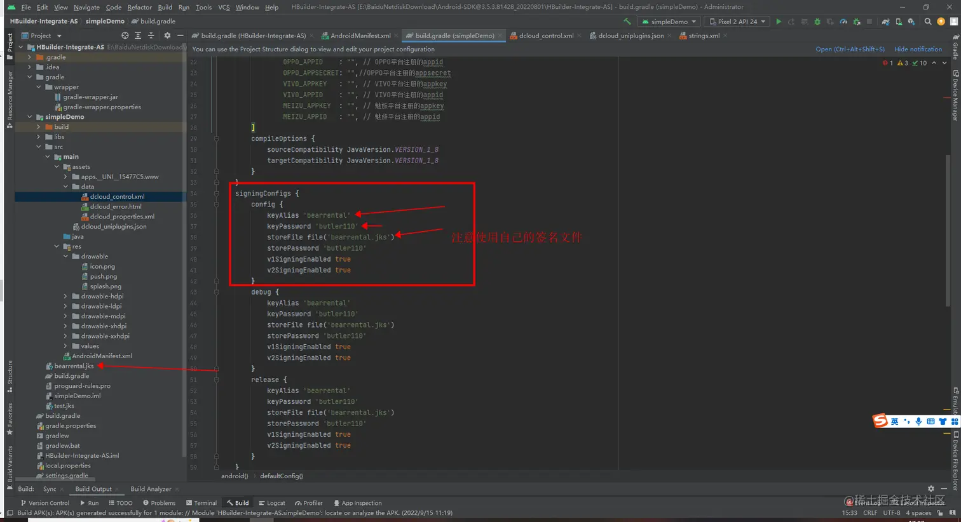Screen dimensions: 961x522
Task: Open the App Inspection tool window
Action: [x=357, y=503]
